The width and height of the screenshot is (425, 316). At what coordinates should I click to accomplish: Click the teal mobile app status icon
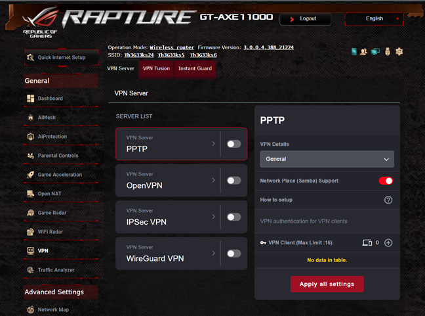pyautogui.click(x=354, y=51)
